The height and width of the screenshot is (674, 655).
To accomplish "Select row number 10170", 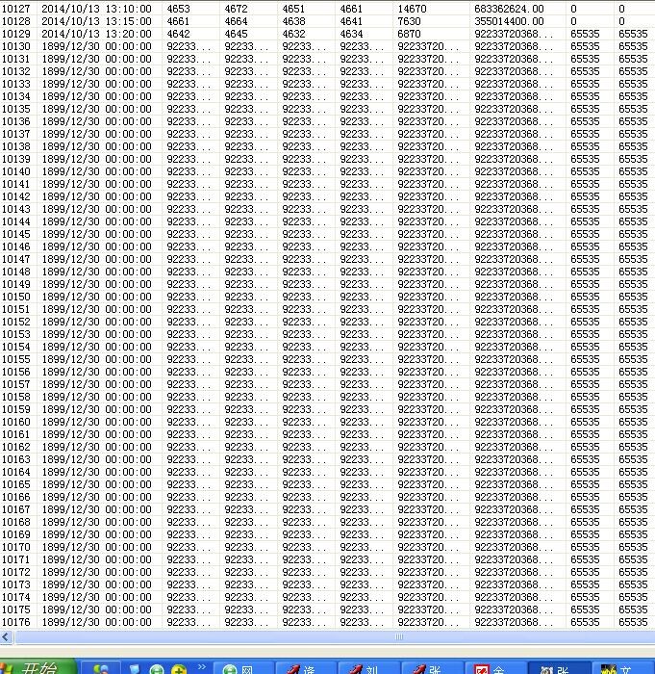I will pos(16,547).
